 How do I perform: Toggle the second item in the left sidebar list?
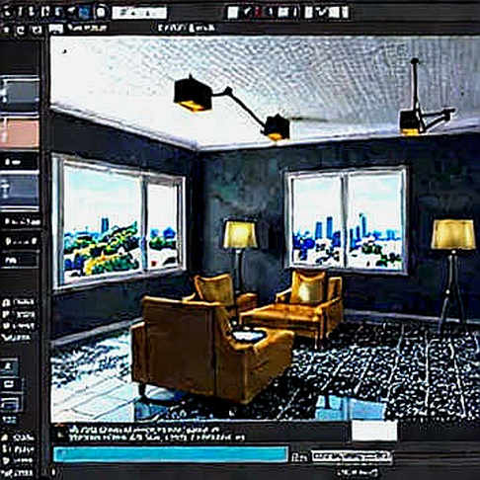[x=18, y=314]
